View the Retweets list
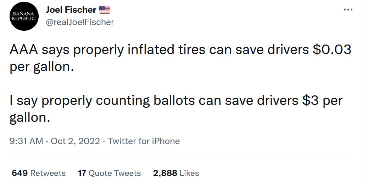 [x=48, y=173]
